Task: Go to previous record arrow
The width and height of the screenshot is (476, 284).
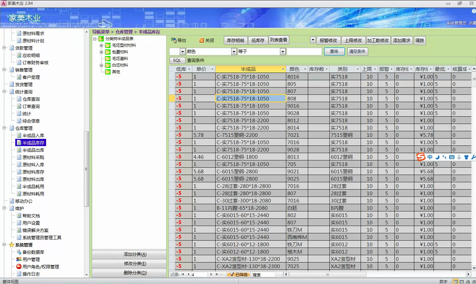Action: coord(188,274)
